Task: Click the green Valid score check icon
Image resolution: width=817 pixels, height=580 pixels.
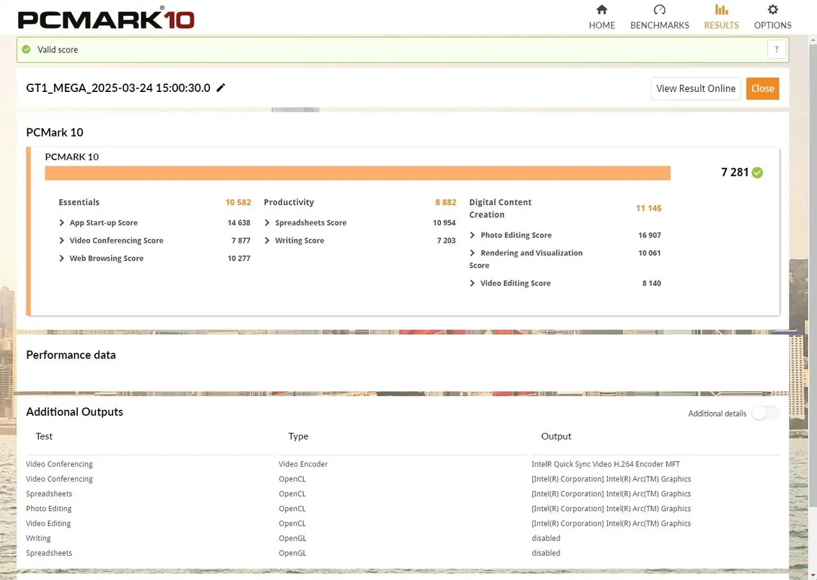Action: coord(26,49)
